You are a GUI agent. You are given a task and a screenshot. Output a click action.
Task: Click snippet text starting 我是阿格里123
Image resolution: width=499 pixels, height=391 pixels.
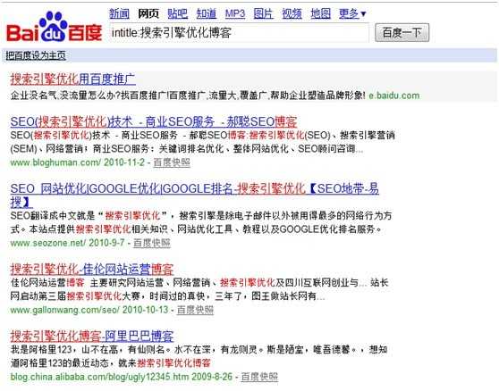point(199,356)
